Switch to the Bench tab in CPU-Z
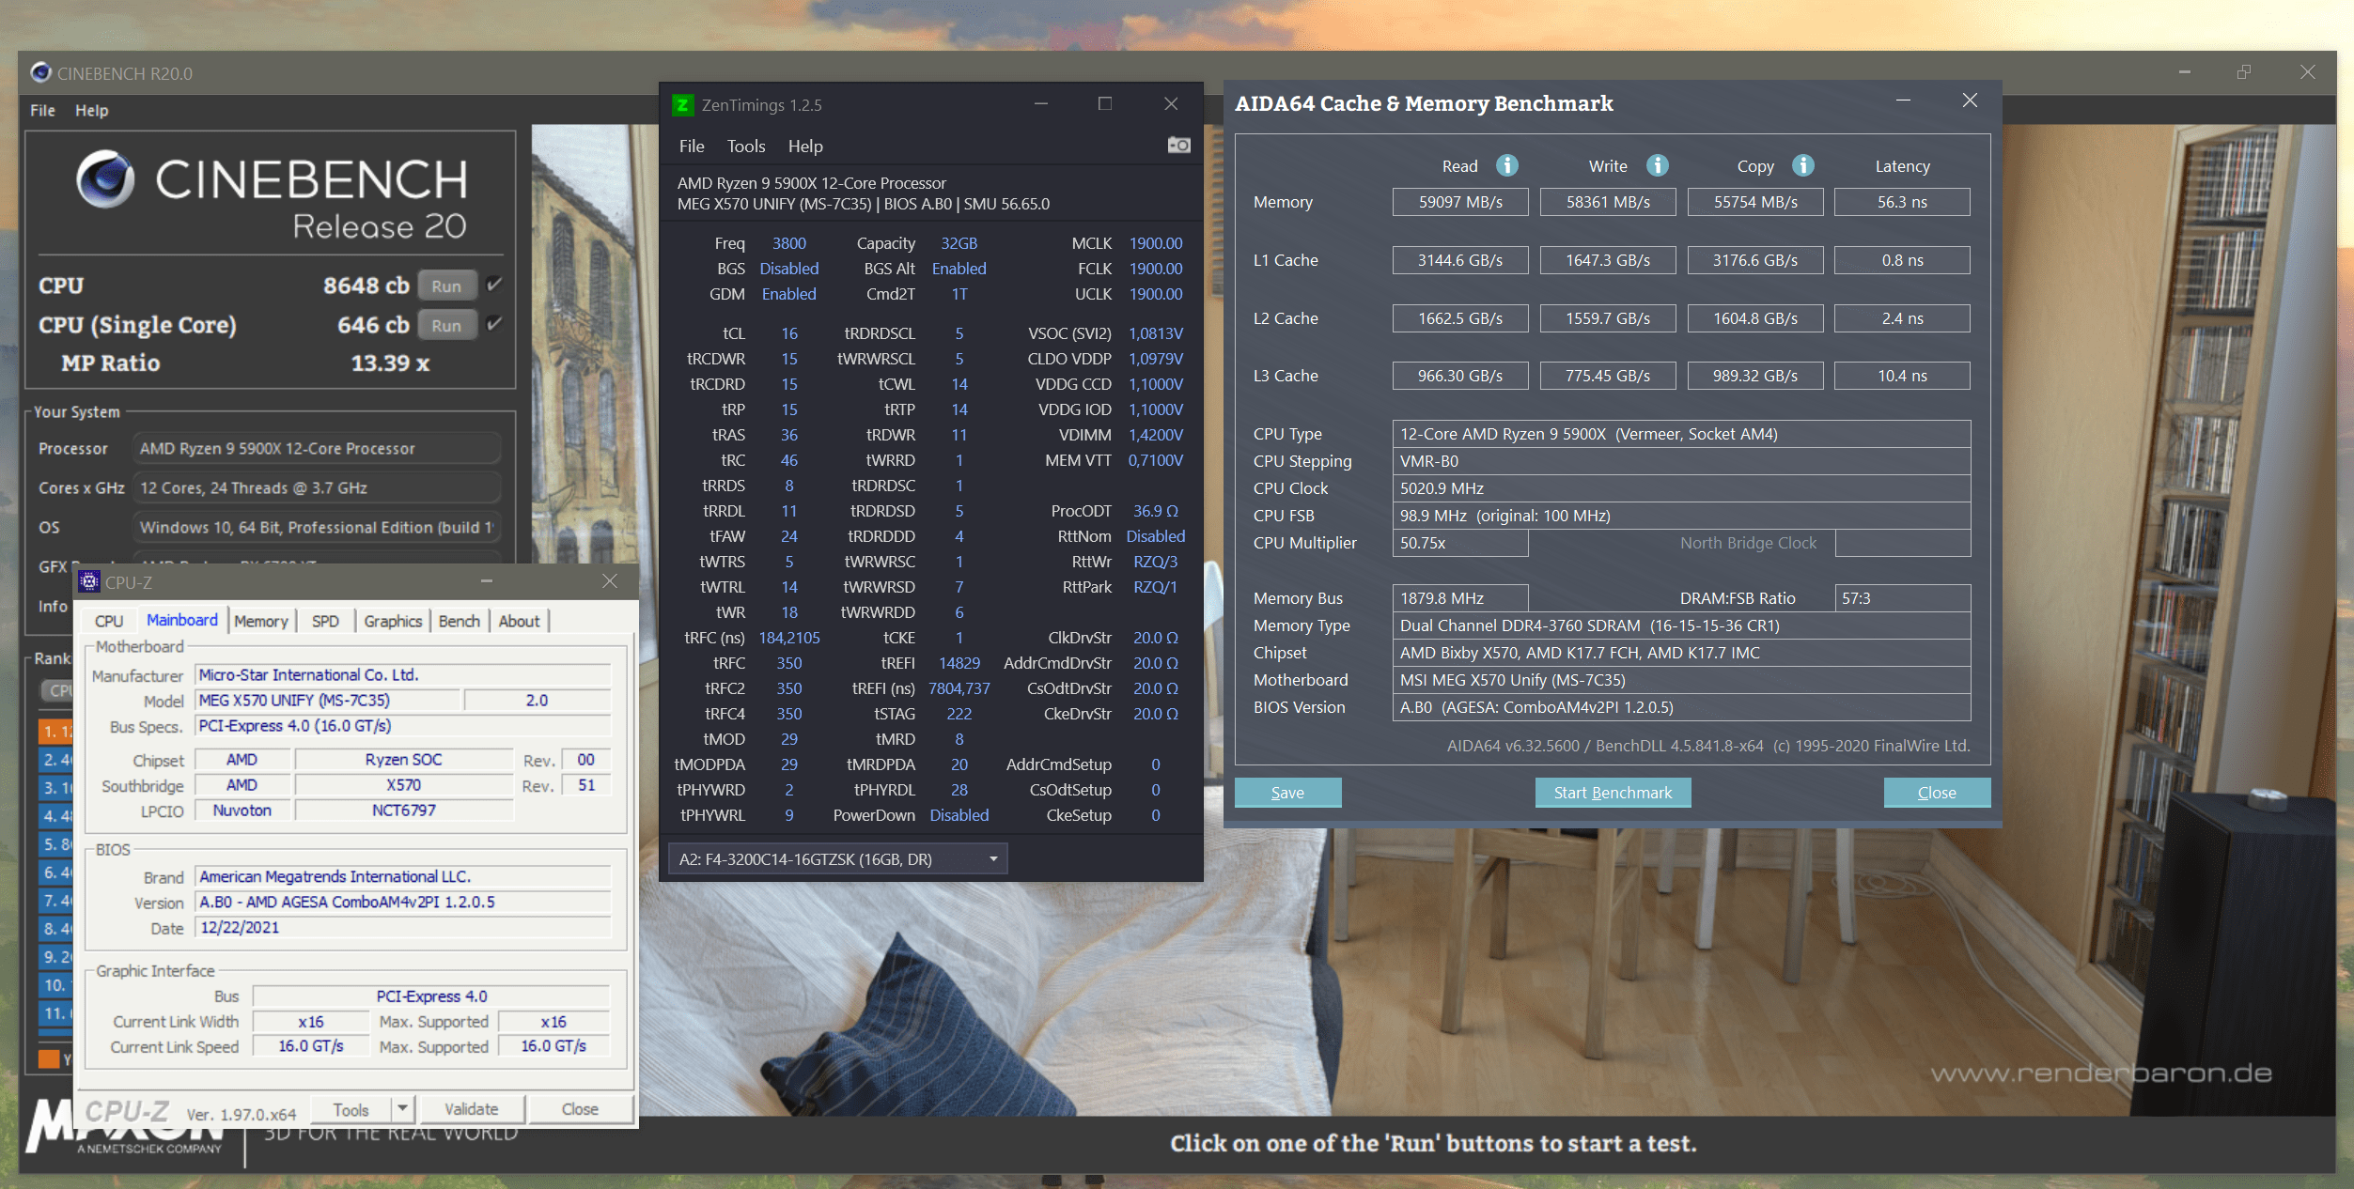The image size is (2354, 1189). pyautogui.click(x=460, y=621)
